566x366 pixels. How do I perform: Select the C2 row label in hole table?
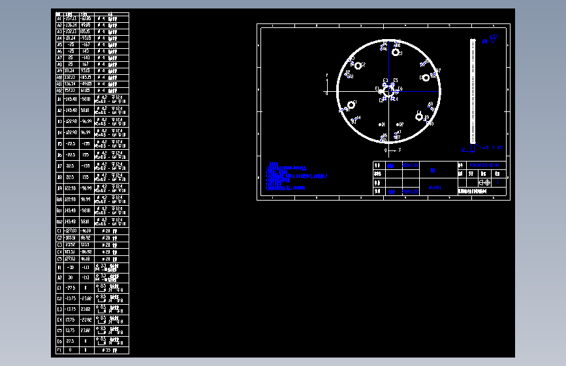[x=59, y=238]
